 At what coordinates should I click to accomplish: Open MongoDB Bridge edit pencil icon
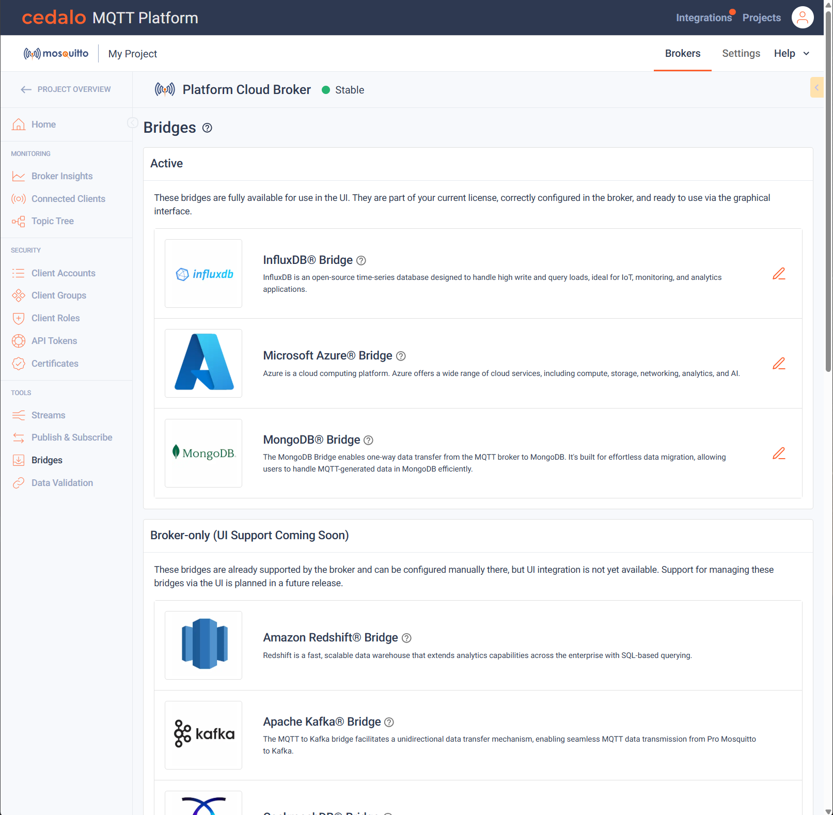click(x=779, y=453)
